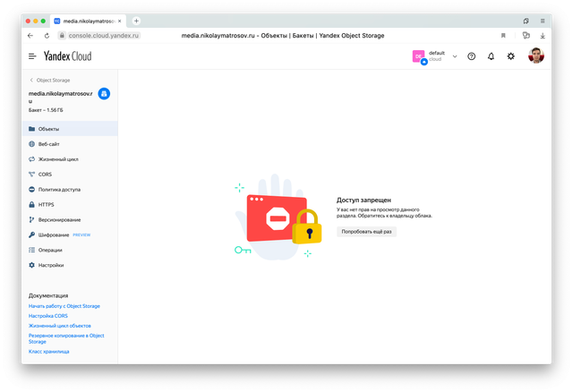
Task: Open the CORS section
Action: [x=45, y=175]
